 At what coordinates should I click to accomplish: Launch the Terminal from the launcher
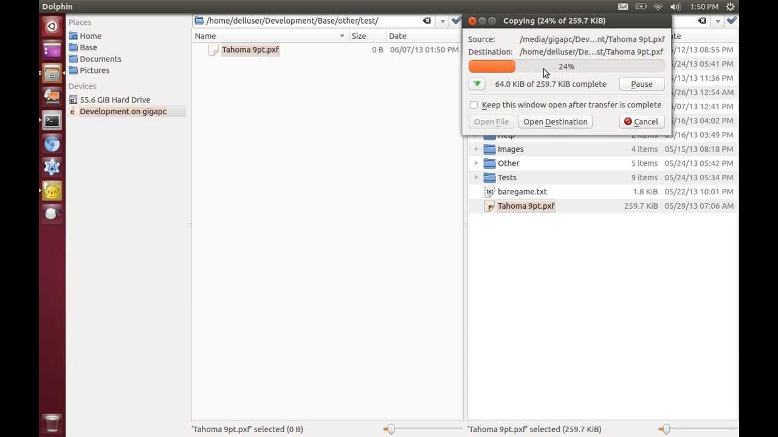coord(52,120)
